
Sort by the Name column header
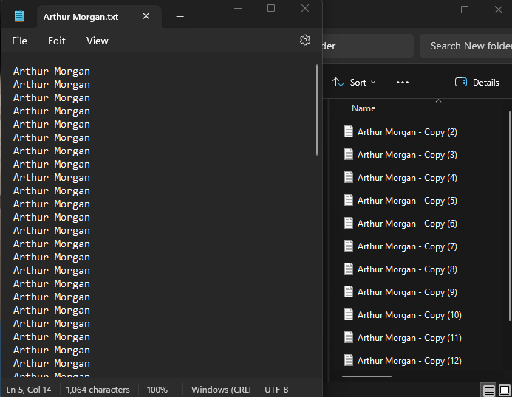[363, 108]
